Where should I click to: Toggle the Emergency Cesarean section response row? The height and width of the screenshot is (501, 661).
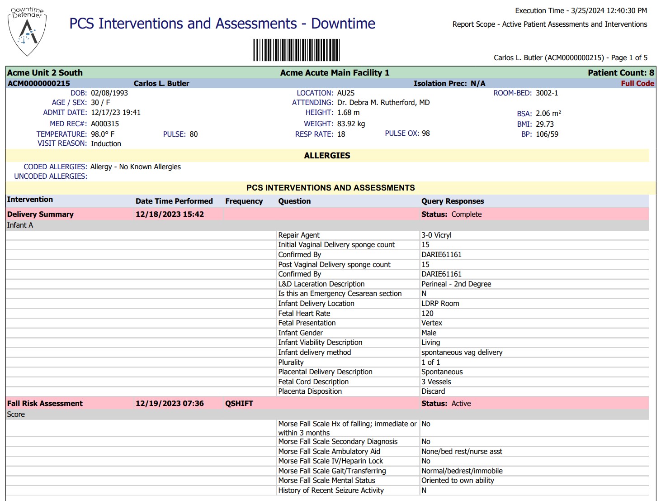[340, 293]
